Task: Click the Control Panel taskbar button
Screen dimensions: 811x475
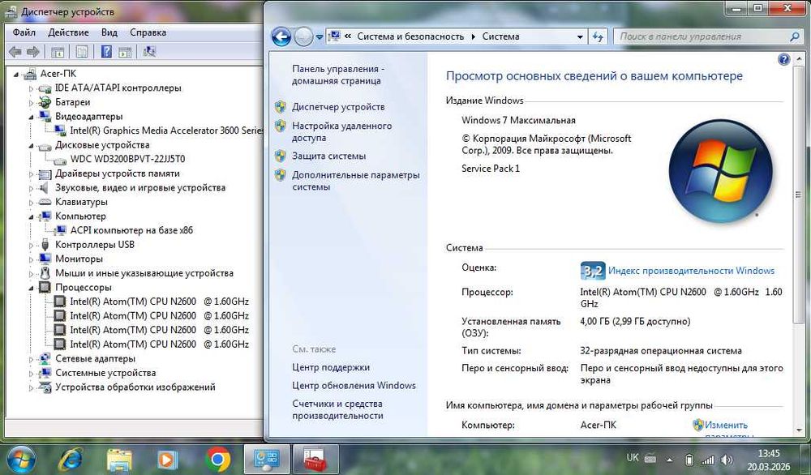Action: [x=266, y=460]
